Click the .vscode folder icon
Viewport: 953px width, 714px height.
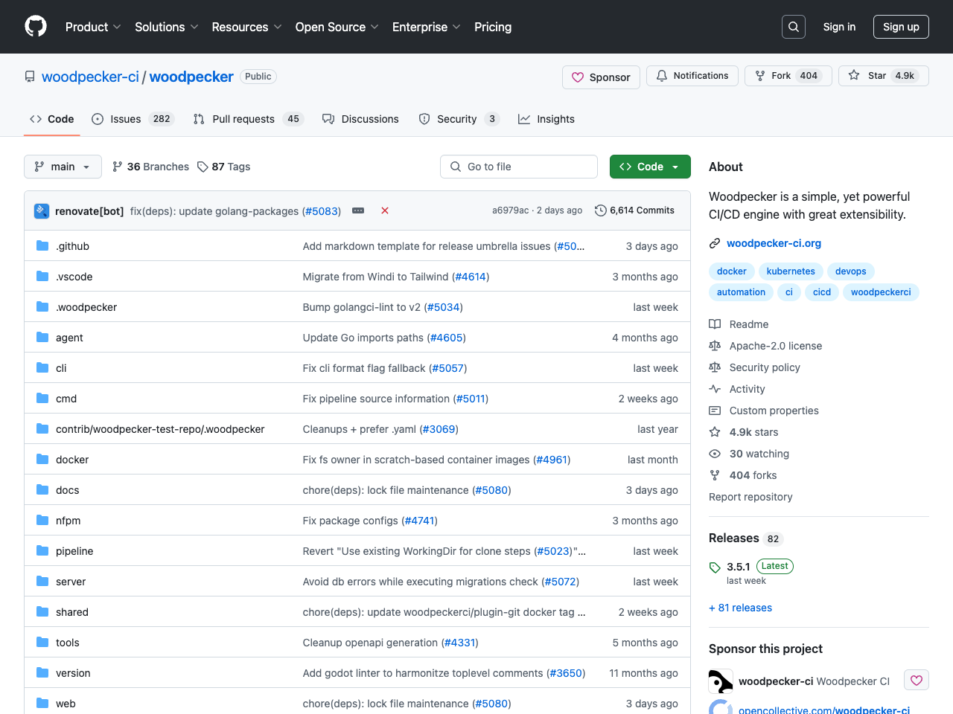(x=42, y=276)
